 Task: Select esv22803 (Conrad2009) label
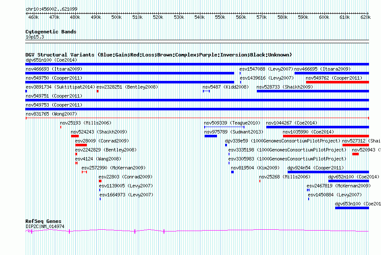click(125, 177)
